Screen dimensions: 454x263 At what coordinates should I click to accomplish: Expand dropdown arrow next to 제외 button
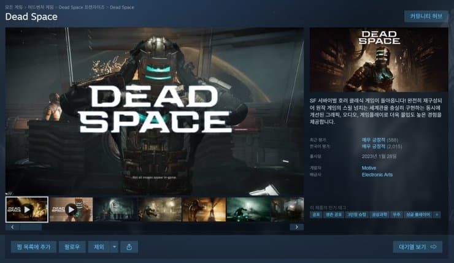click(x=114, y=247)
